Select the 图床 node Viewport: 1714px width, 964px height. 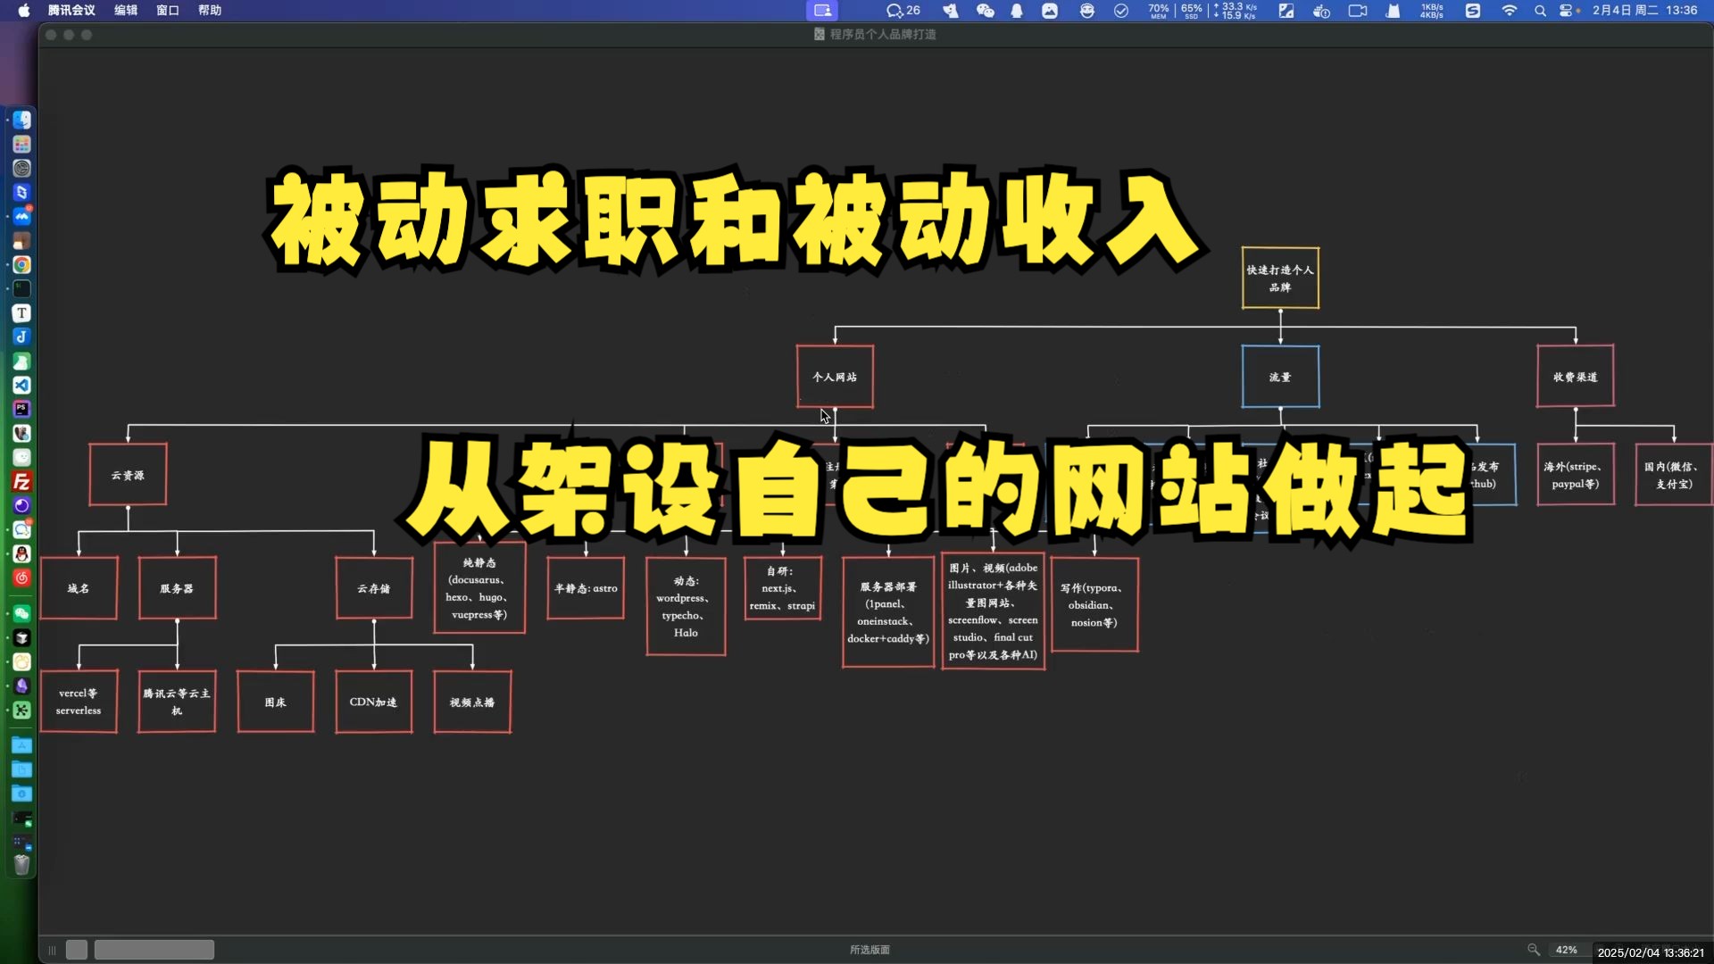(x=276, y=702)
